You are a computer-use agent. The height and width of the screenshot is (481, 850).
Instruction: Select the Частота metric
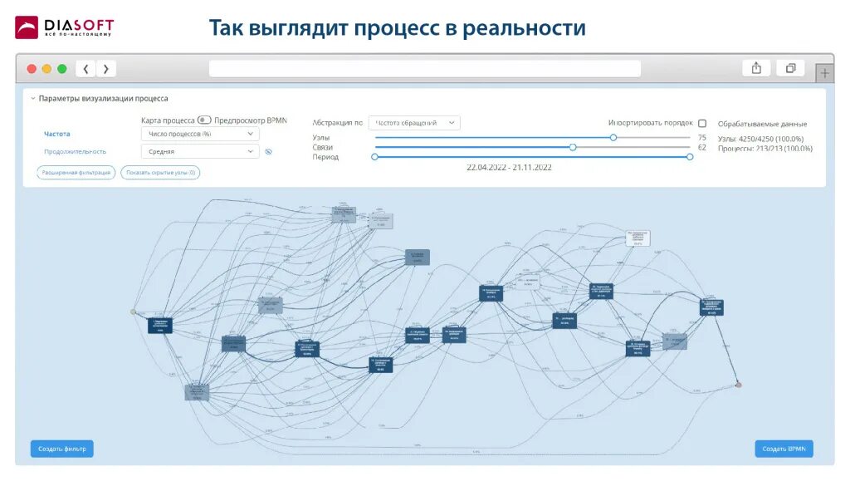tap(57, 134)
